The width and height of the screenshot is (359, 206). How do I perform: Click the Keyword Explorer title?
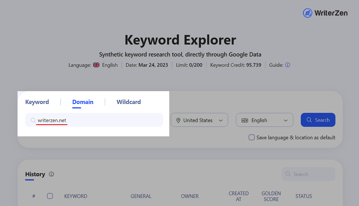coord(180,40)
